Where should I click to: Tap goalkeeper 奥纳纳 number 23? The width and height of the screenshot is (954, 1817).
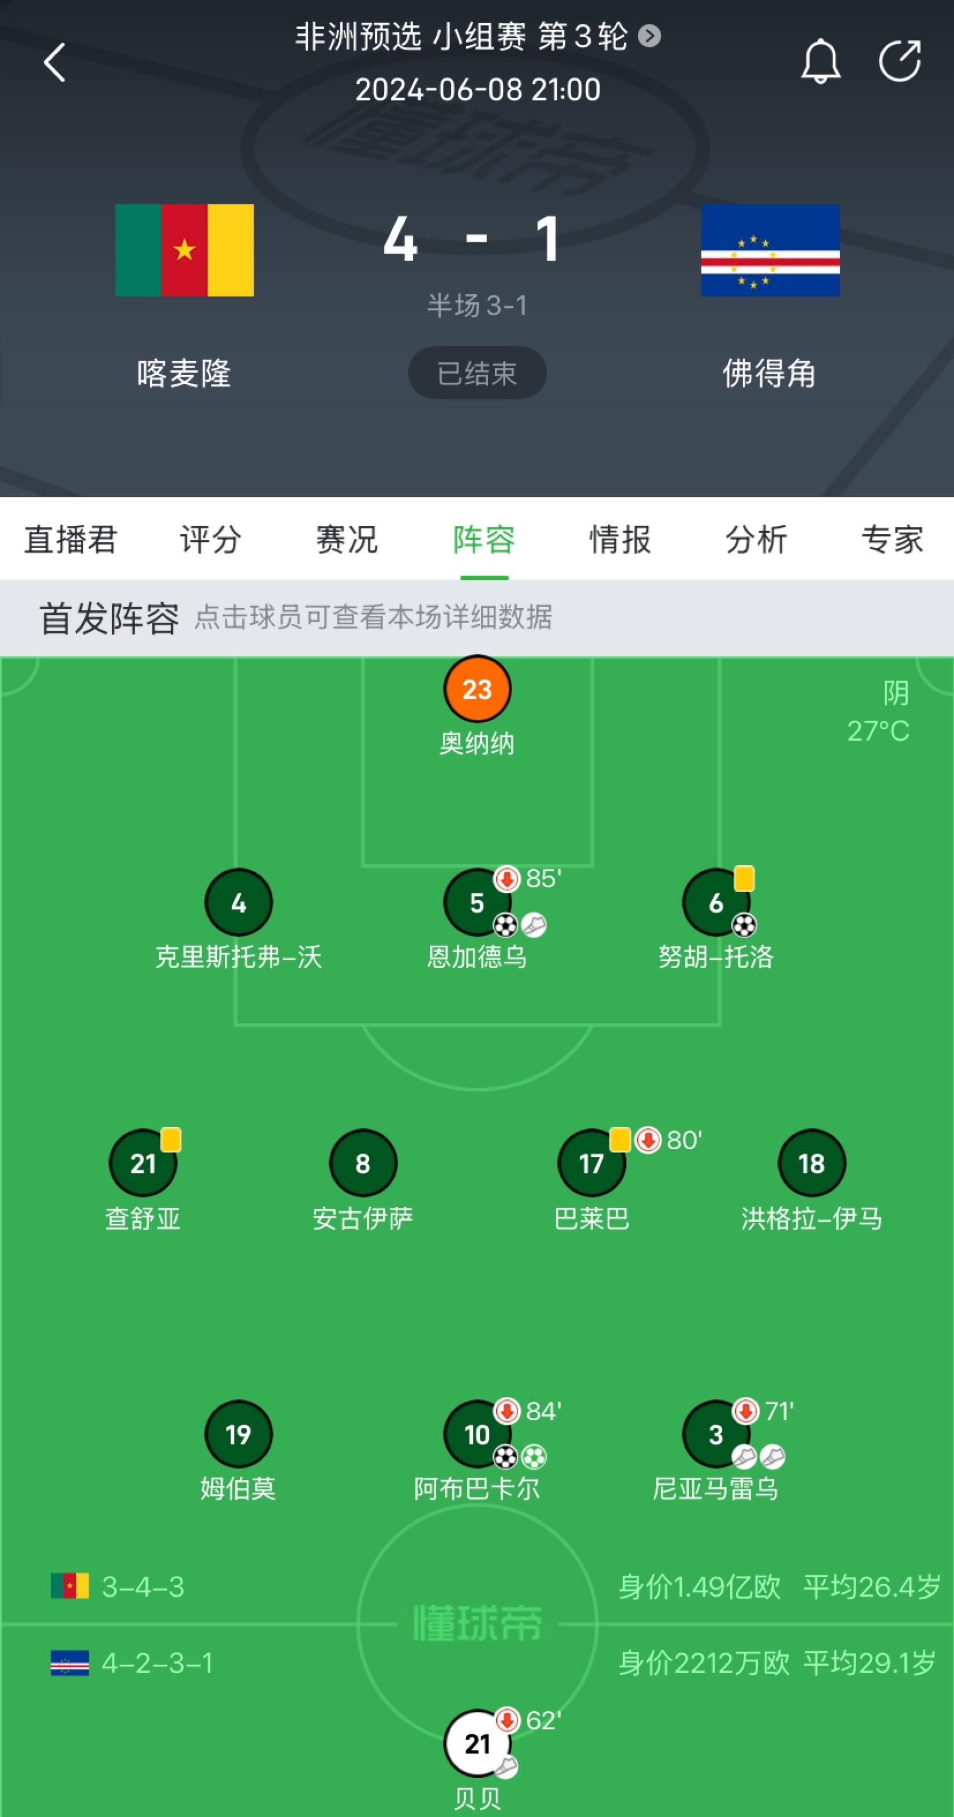(x=478, y=689)
